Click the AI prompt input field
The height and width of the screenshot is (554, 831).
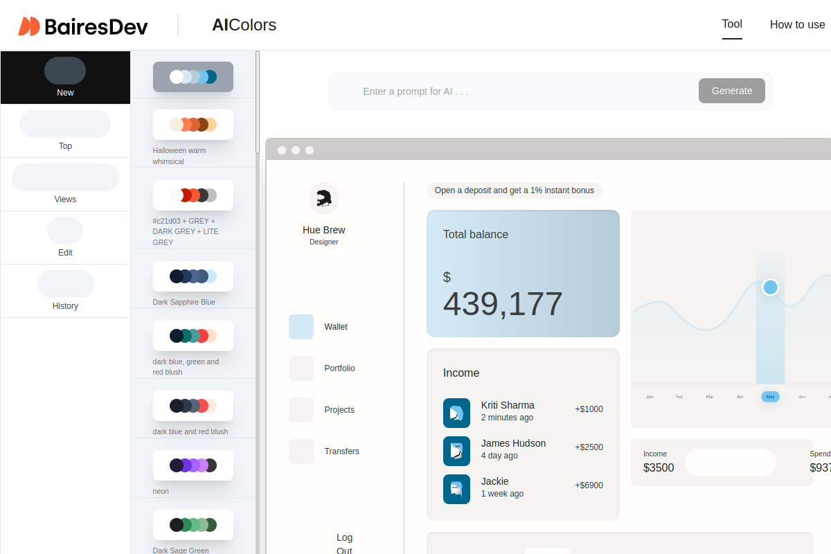tap(526, 91)
